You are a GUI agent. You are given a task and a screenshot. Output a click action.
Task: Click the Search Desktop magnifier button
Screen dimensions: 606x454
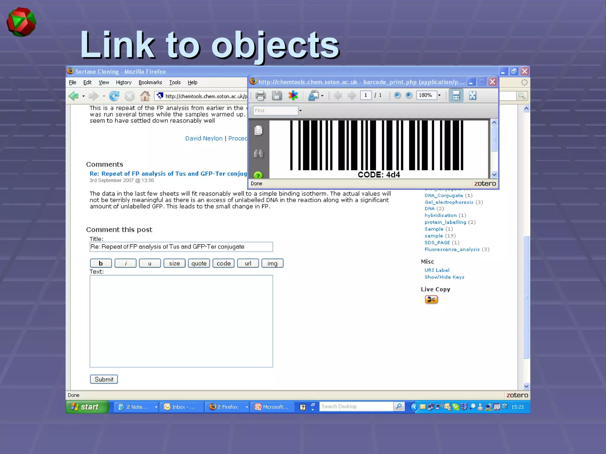click(x=399, y=406)
